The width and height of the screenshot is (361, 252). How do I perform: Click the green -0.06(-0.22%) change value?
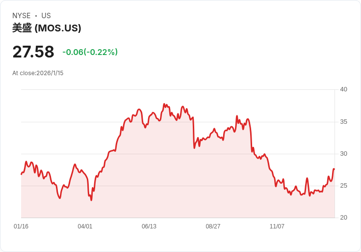90,52
